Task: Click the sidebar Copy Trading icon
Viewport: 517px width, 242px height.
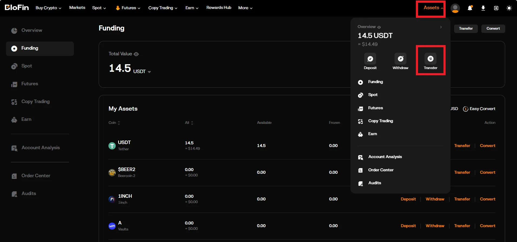Action: tap(14, 102)
